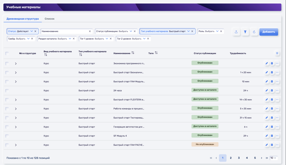Viewport: 286px width, 165px height.
Task: Clear the 'Статус: Действует' filter with X
Action: [35, 31]
